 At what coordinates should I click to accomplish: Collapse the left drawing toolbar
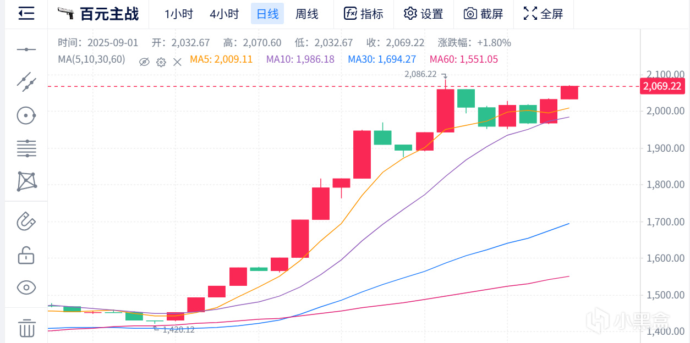[26, 14]
